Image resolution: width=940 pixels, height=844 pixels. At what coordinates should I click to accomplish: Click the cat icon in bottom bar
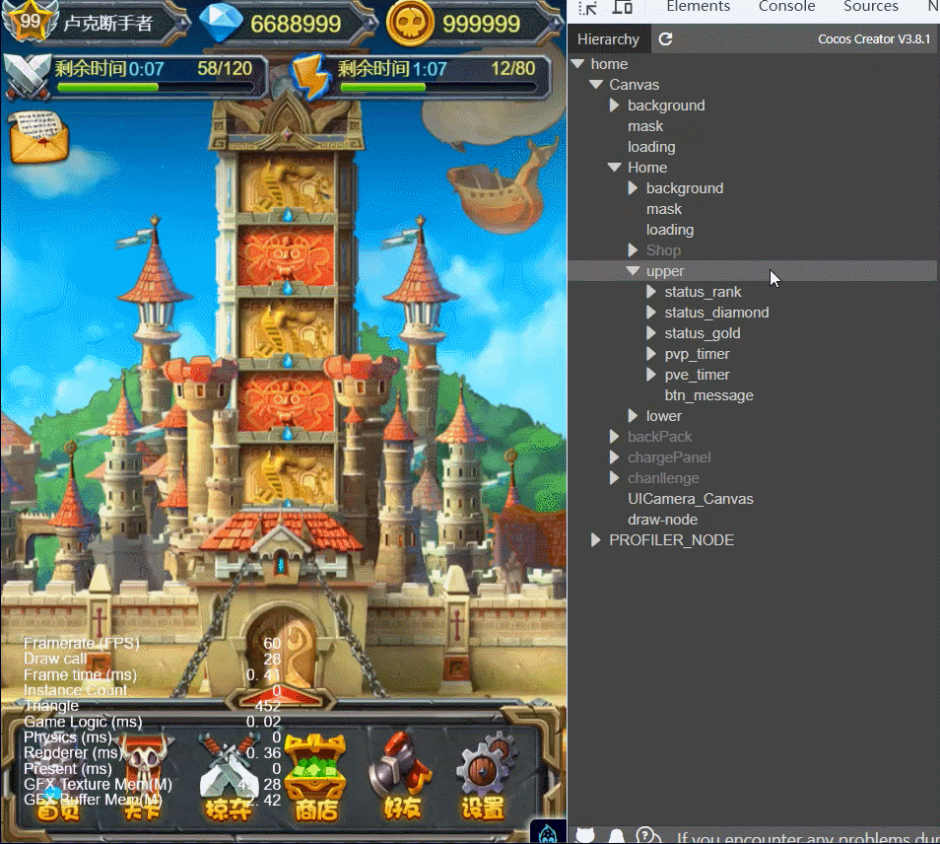pos(585,835)
